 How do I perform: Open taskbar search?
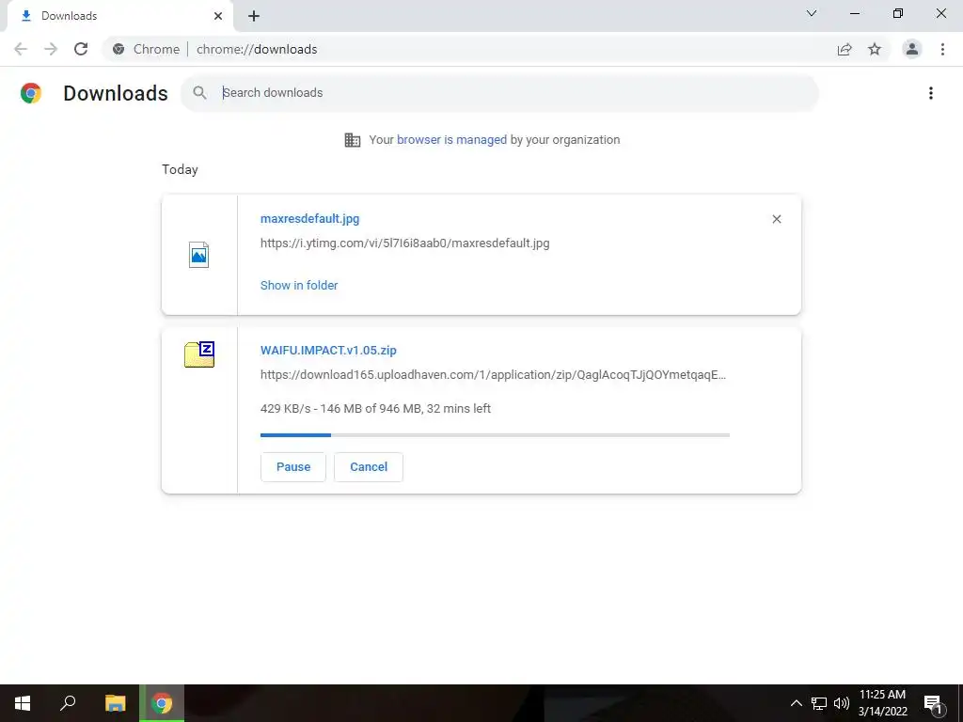tap(68, 703)
